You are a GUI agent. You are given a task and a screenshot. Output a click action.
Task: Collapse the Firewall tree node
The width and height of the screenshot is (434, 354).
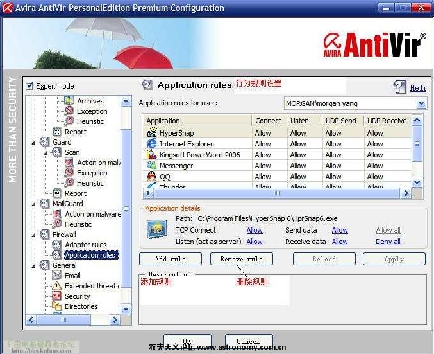pyautogui.click(x=34, y=235)
